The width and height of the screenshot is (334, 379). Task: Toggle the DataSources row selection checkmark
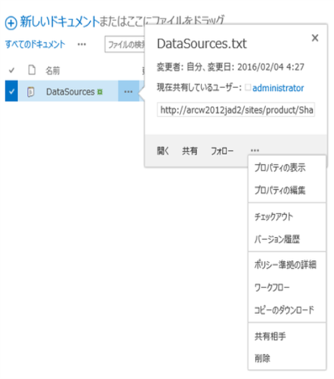point(11,91)
